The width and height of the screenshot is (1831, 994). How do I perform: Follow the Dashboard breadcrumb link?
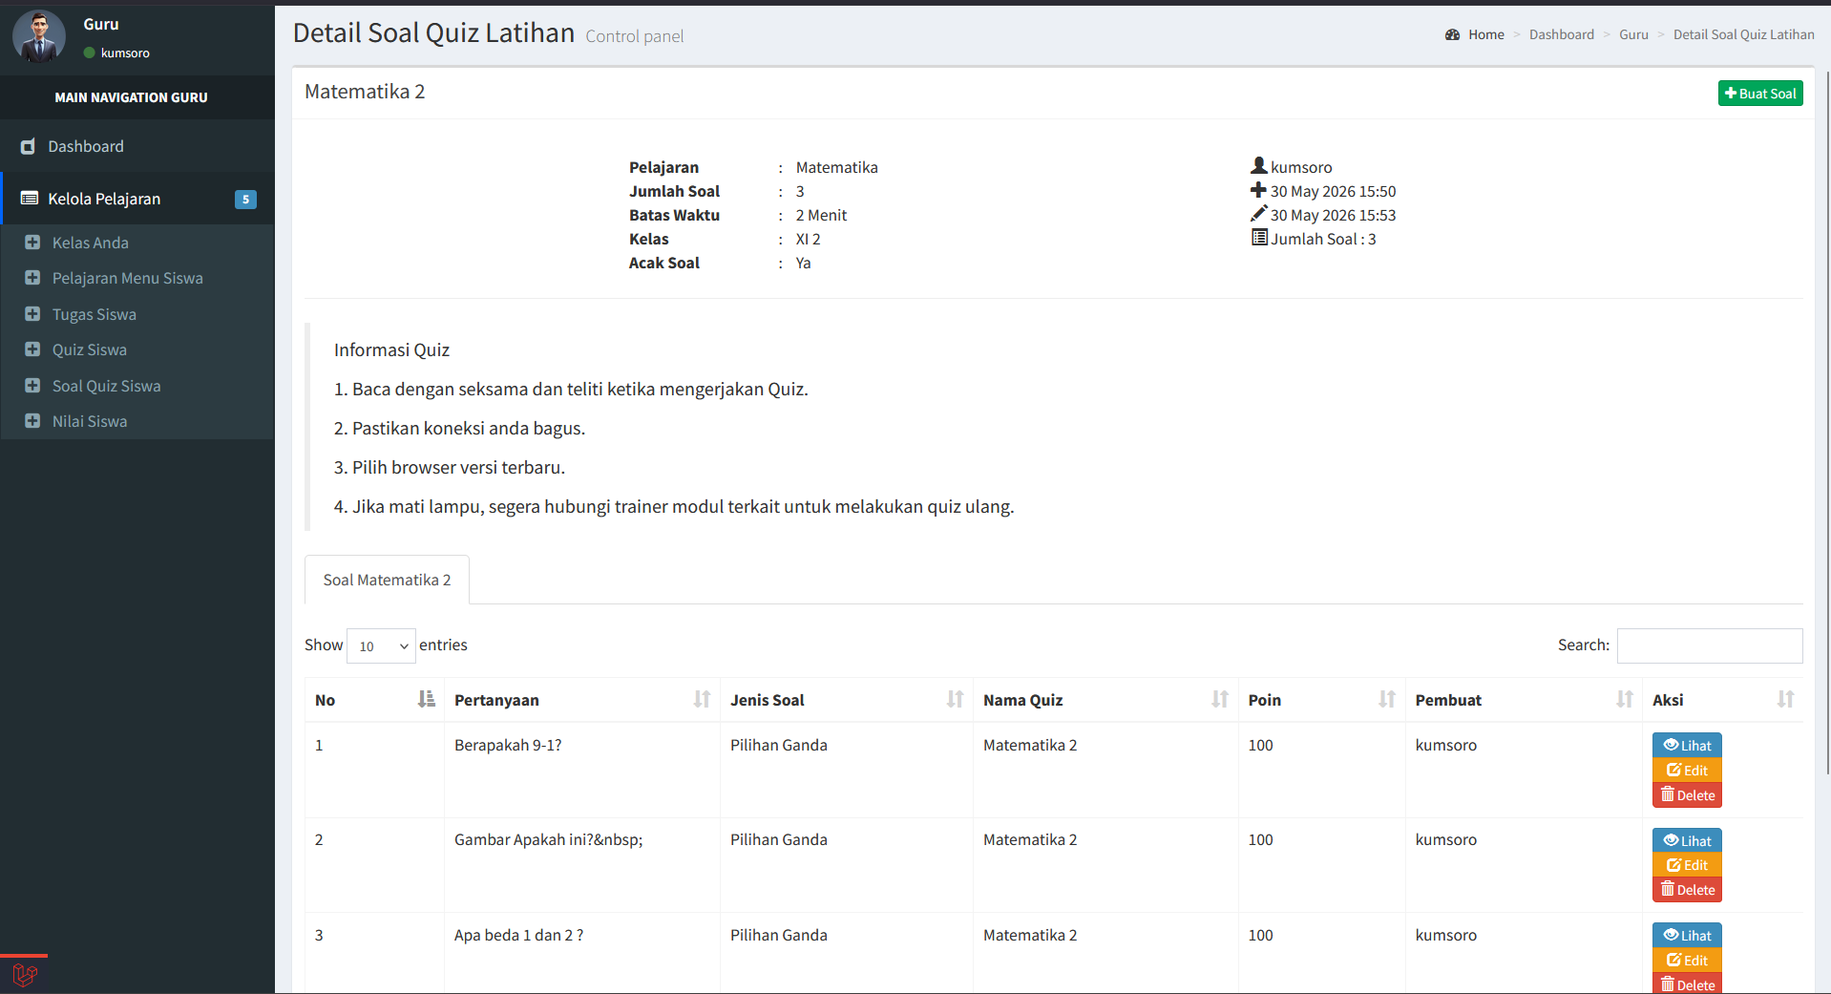coord(1562,34)
